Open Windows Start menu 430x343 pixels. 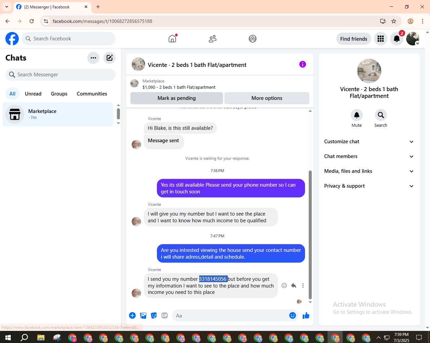point(8,337)
